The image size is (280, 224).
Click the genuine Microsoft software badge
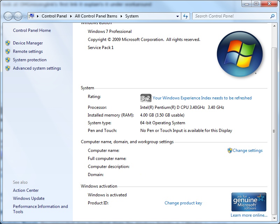click(x=249, y=202)
